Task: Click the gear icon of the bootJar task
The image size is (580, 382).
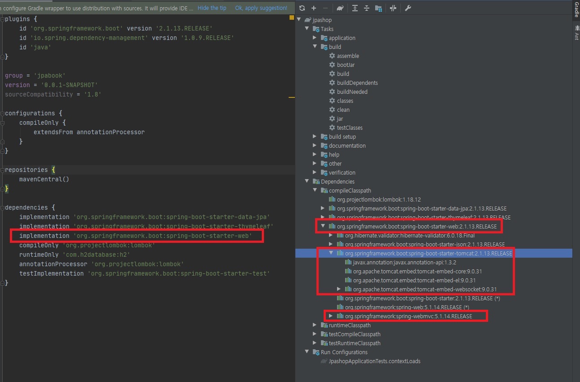Action: point(332,65)
